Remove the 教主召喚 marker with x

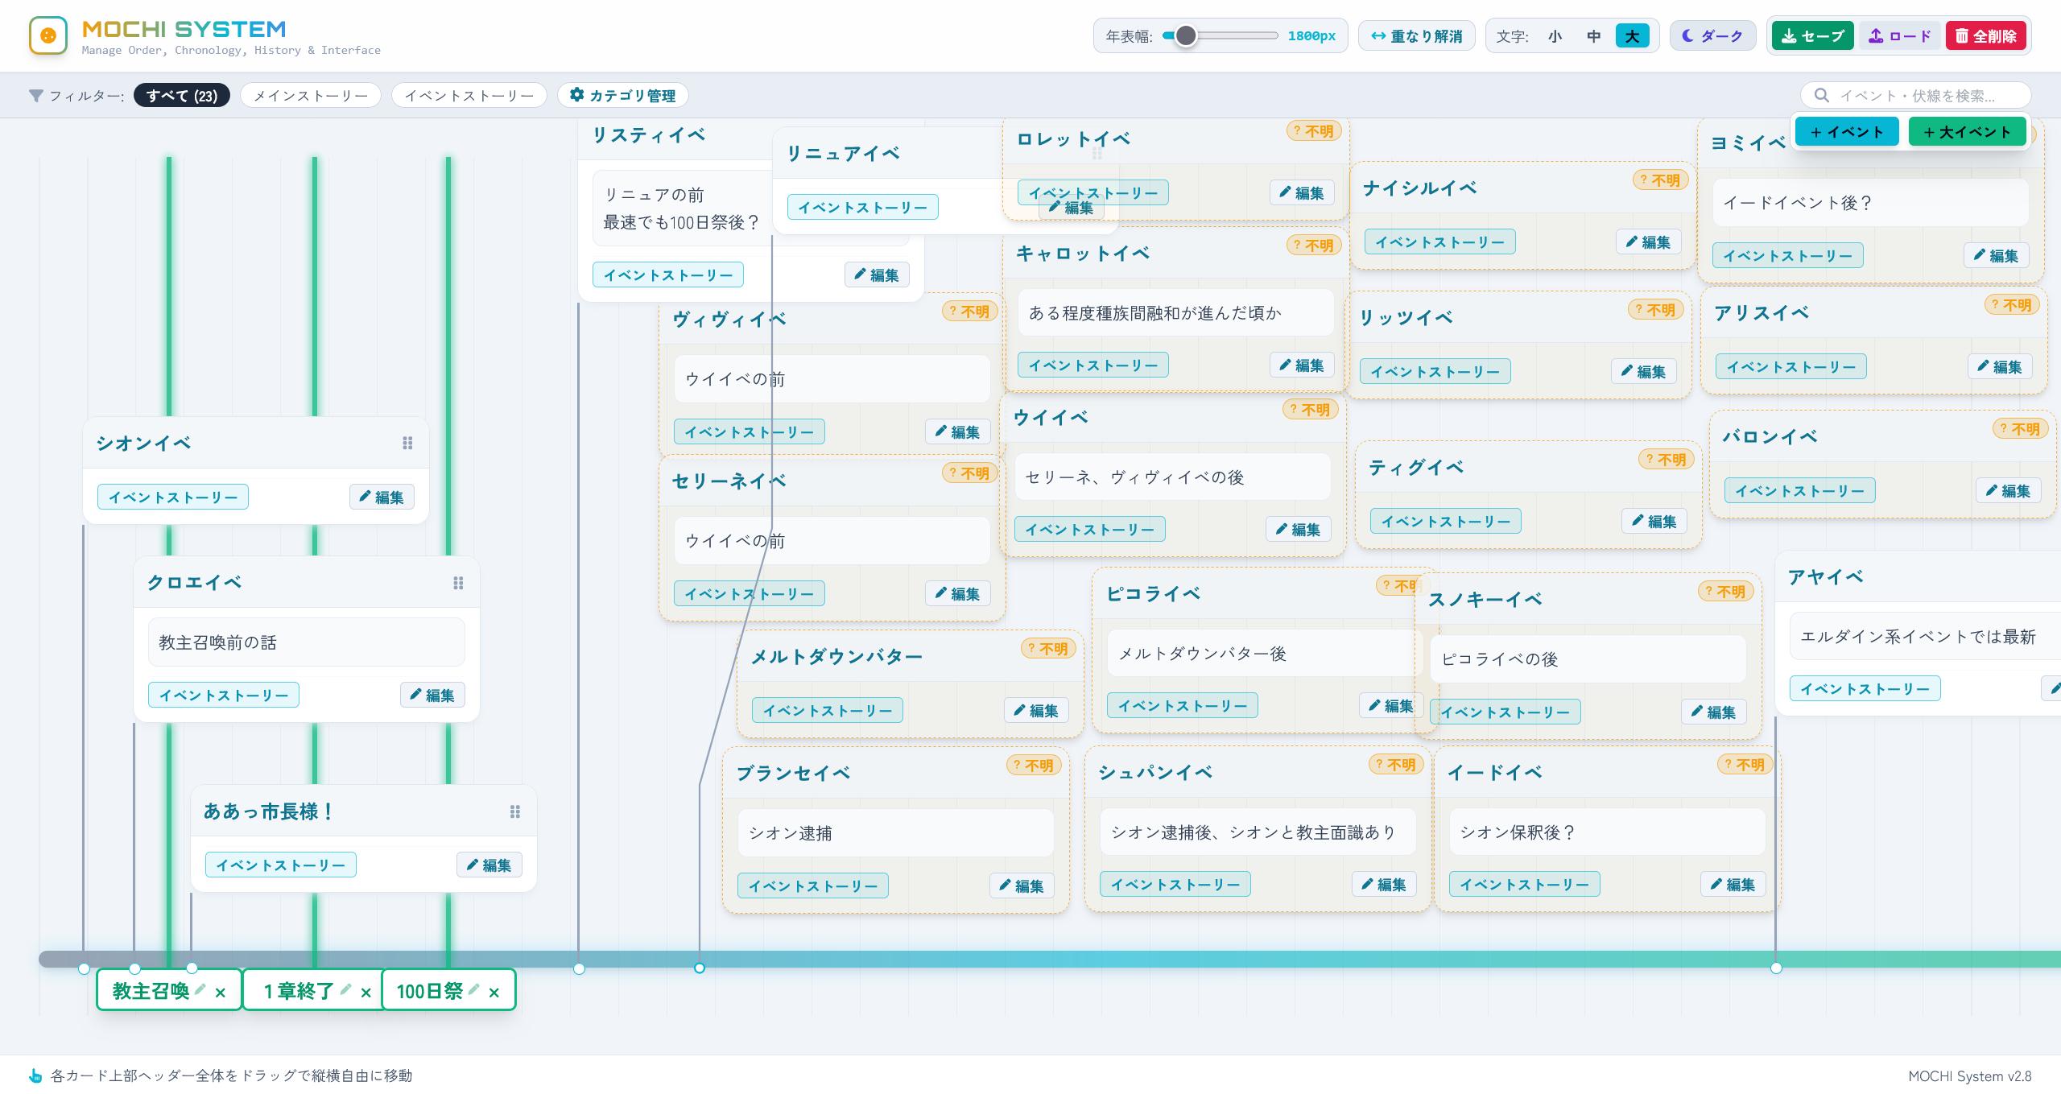pyautogui.click(x=221, y=993)
